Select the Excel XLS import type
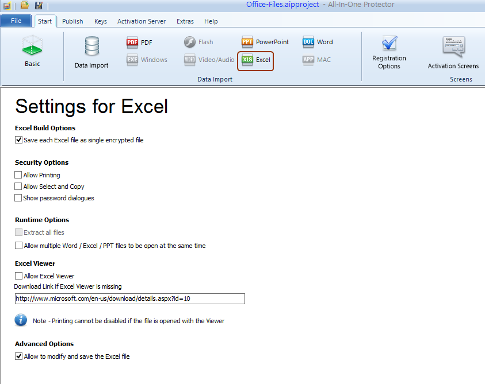 (x=255, y=61)
